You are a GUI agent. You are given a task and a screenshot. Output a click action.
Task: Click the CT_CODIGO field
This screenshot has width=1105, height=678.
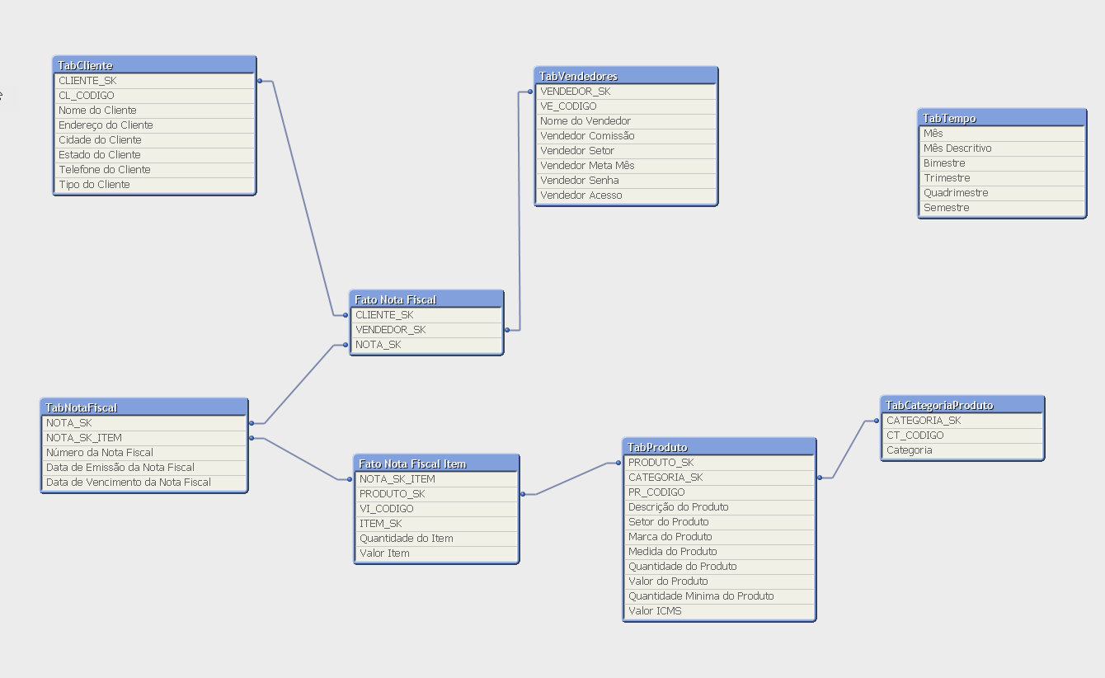[962, 436]
